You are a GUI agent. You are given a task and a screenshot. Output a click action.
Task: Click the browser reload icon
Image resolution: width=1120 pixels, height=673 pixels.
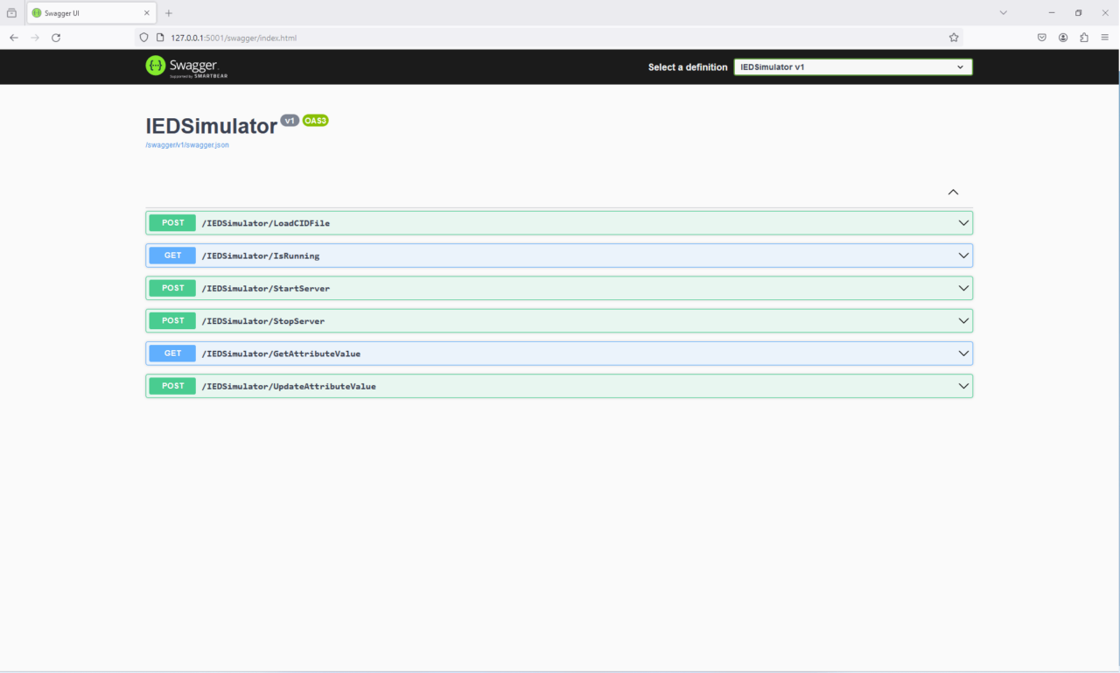click(x=56, y=37)
